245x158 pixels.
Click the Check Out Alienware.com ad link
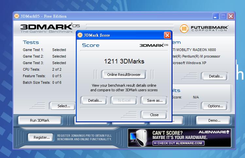178,143
